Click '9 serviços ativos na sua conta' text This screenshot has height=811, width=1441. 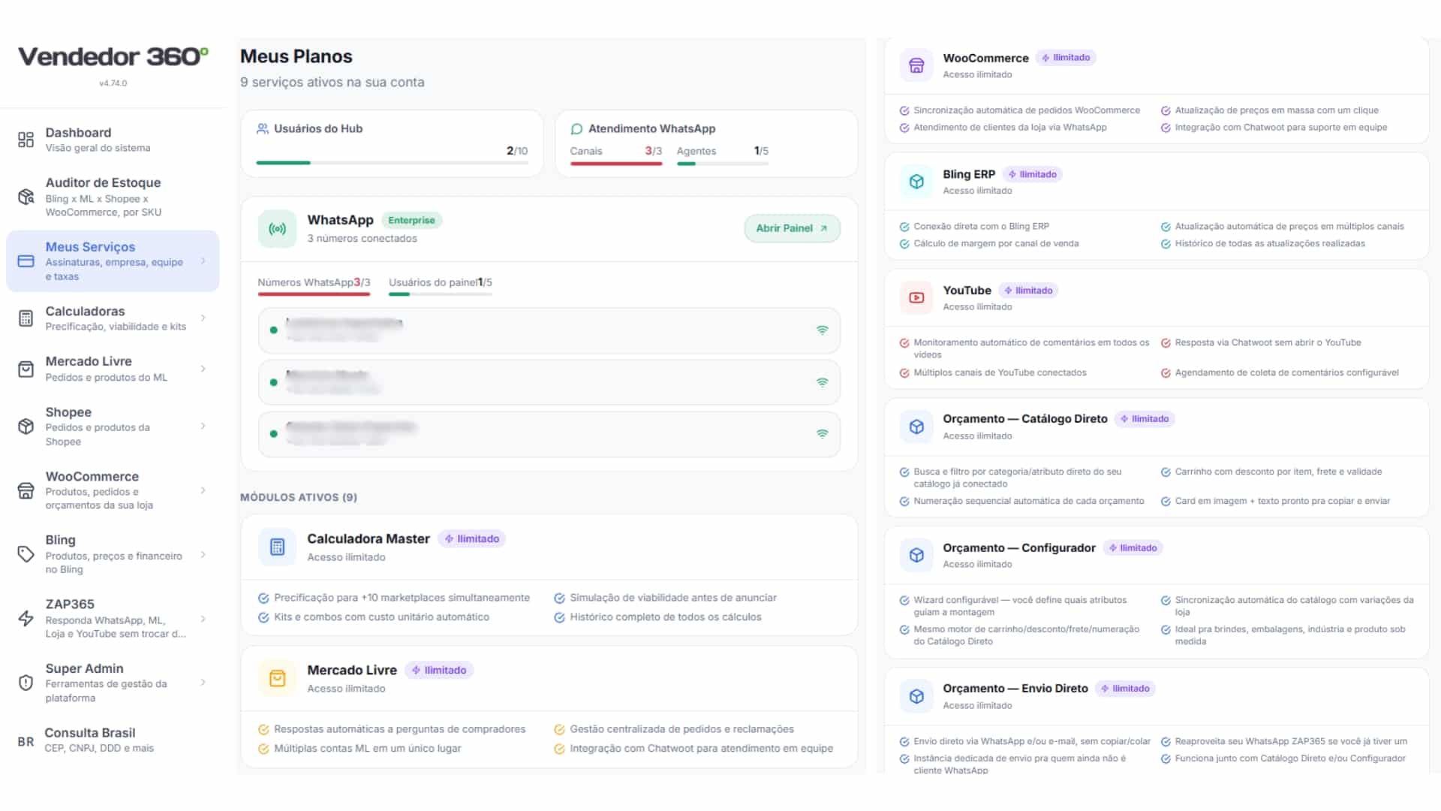(332, 82)
